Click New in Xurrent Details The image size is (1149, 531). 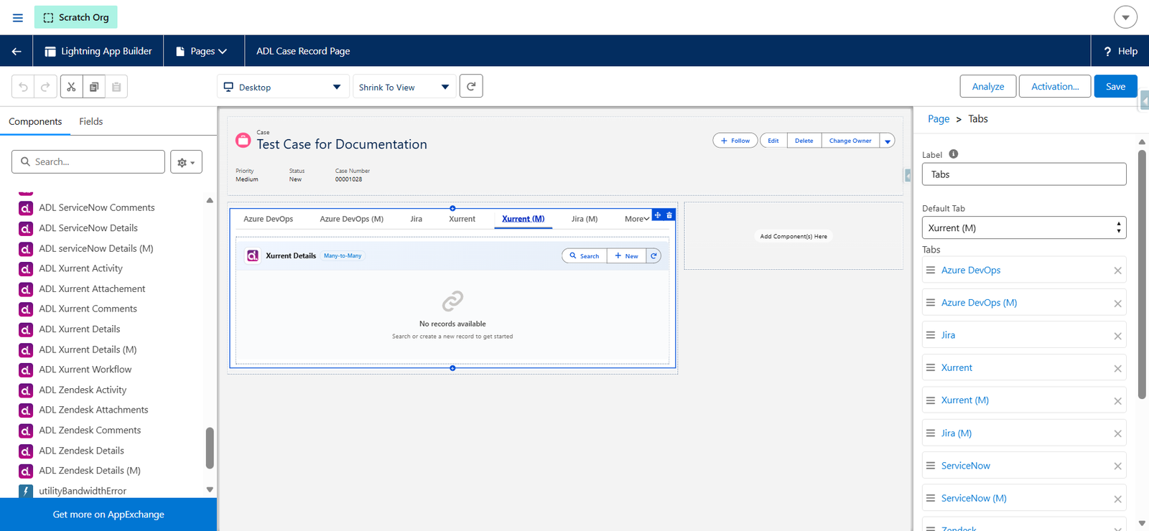(x=627, y=256)
